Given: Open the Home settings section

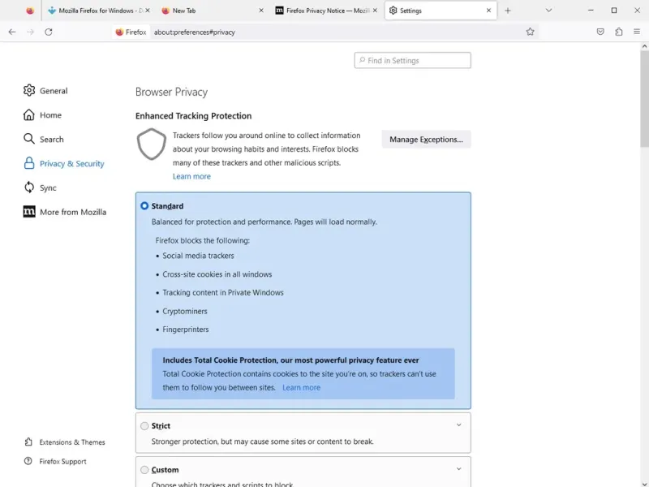Looking at the screenshot, I should coord(43,114).
